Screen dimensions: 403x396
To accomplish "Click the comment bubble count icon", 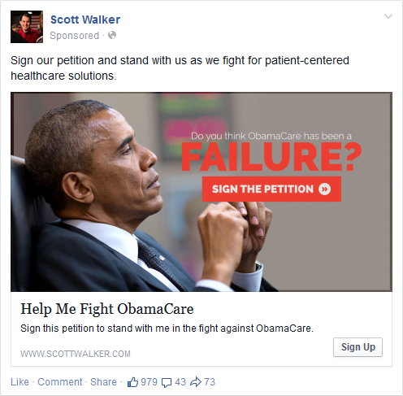I will (167, 383).
